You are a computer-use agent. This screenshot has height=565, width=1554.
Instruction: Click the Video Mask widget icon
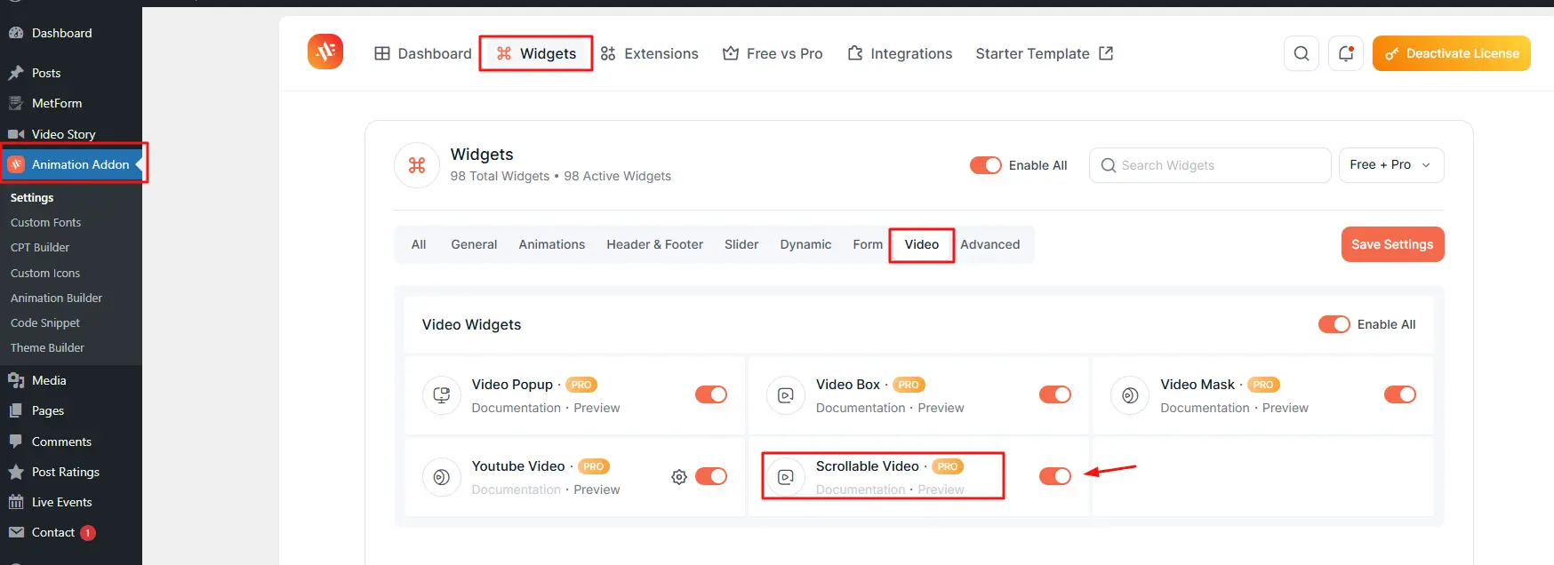click(1130, 395)
